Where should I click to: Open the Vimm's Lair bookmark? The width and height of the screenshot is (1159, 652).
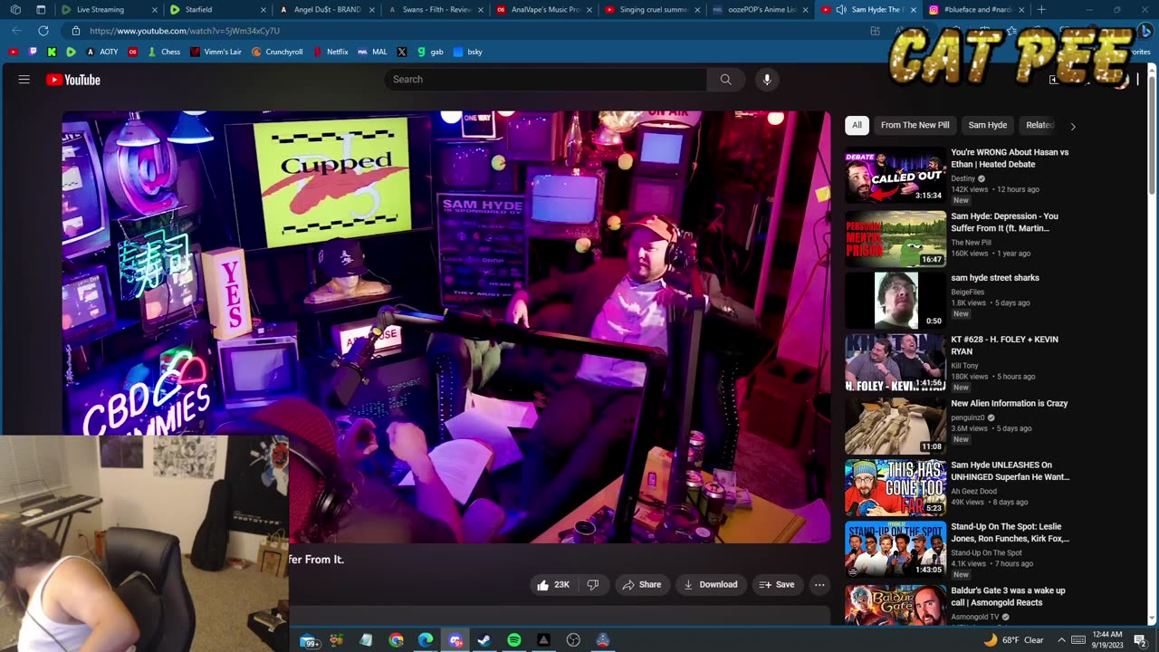[x=216, y=52]
